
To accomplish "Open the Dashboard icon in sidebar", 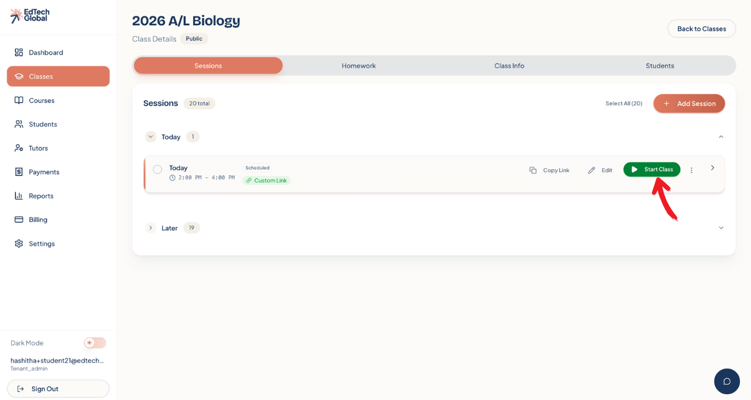I will pyautogui.click(x=19, y=53).
